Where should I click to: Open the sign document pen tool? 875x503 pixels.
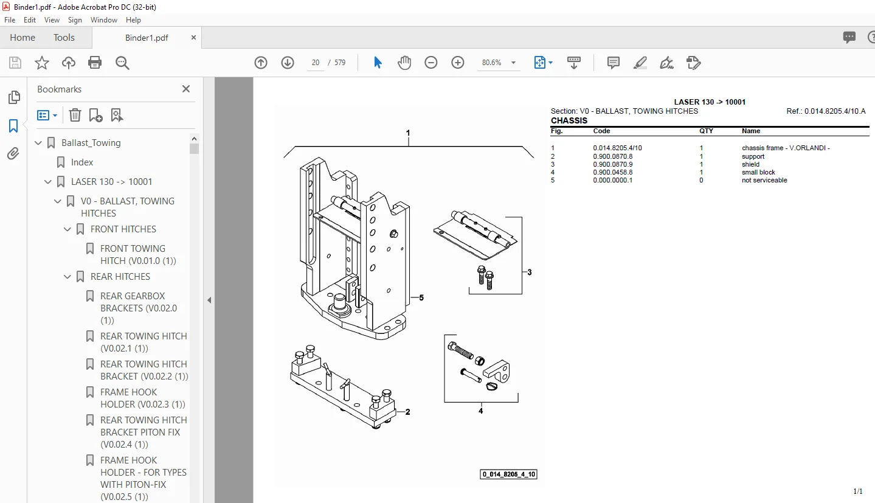click(667, 63)
